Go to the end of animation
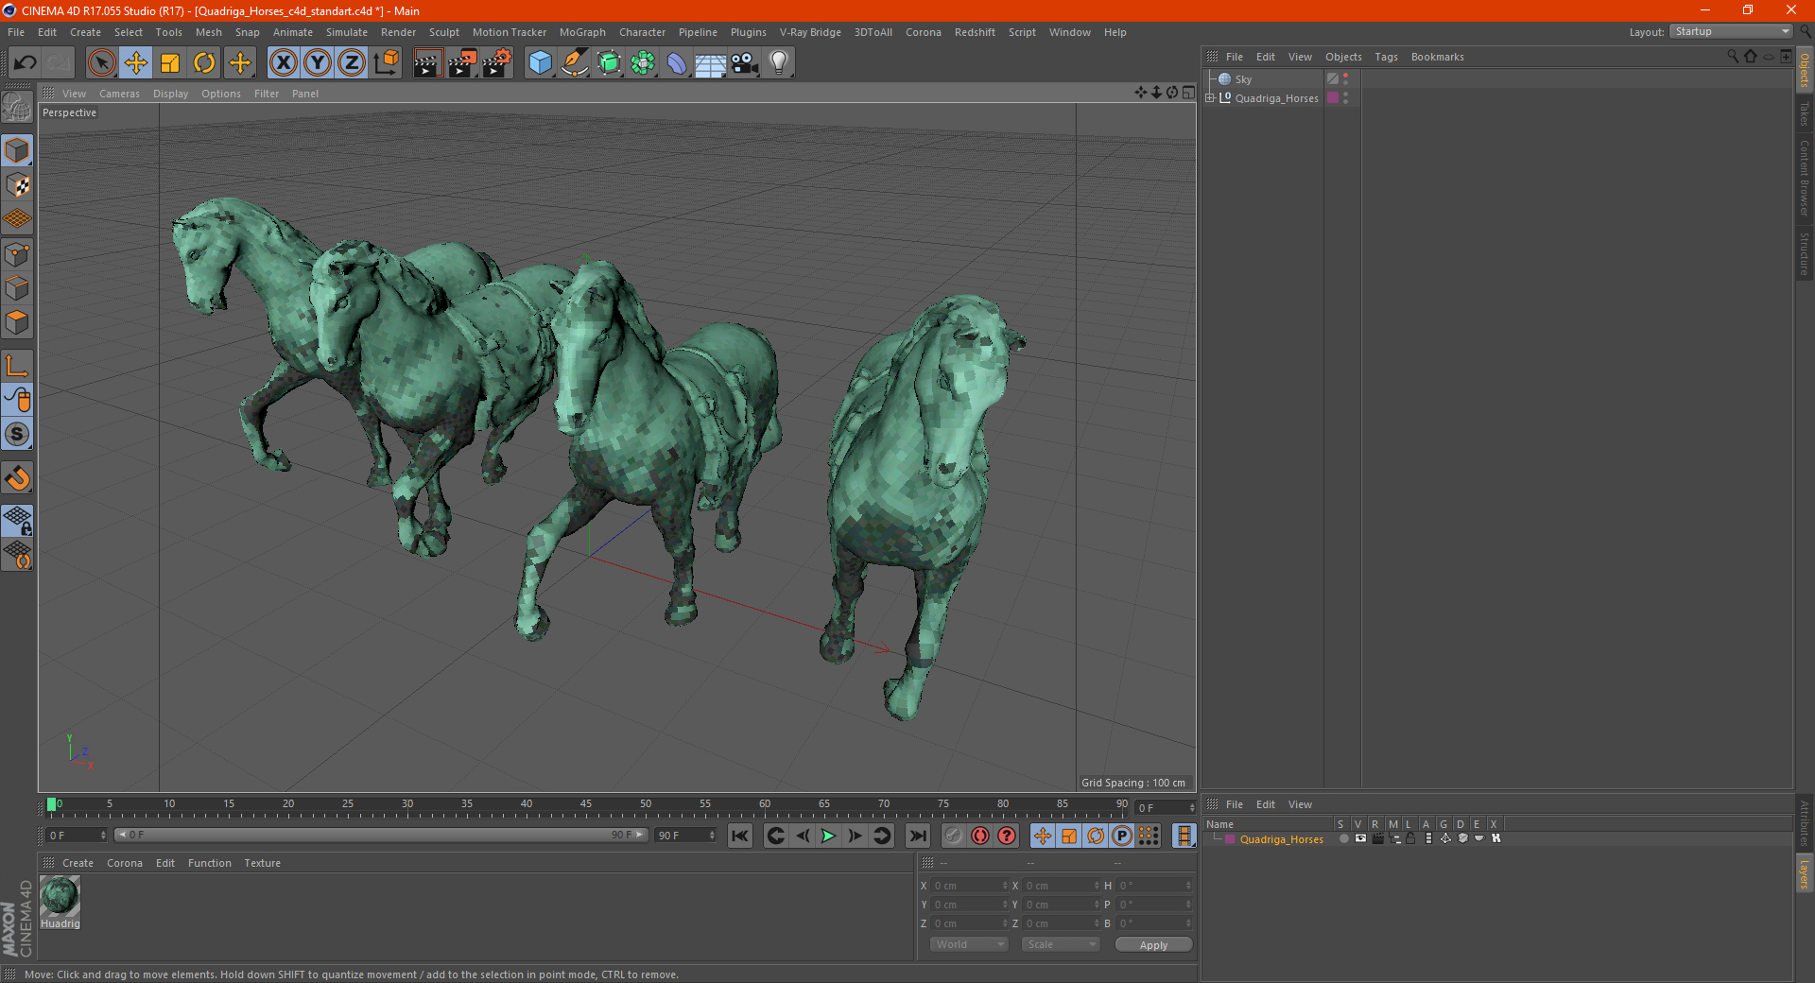 point(917,836)
